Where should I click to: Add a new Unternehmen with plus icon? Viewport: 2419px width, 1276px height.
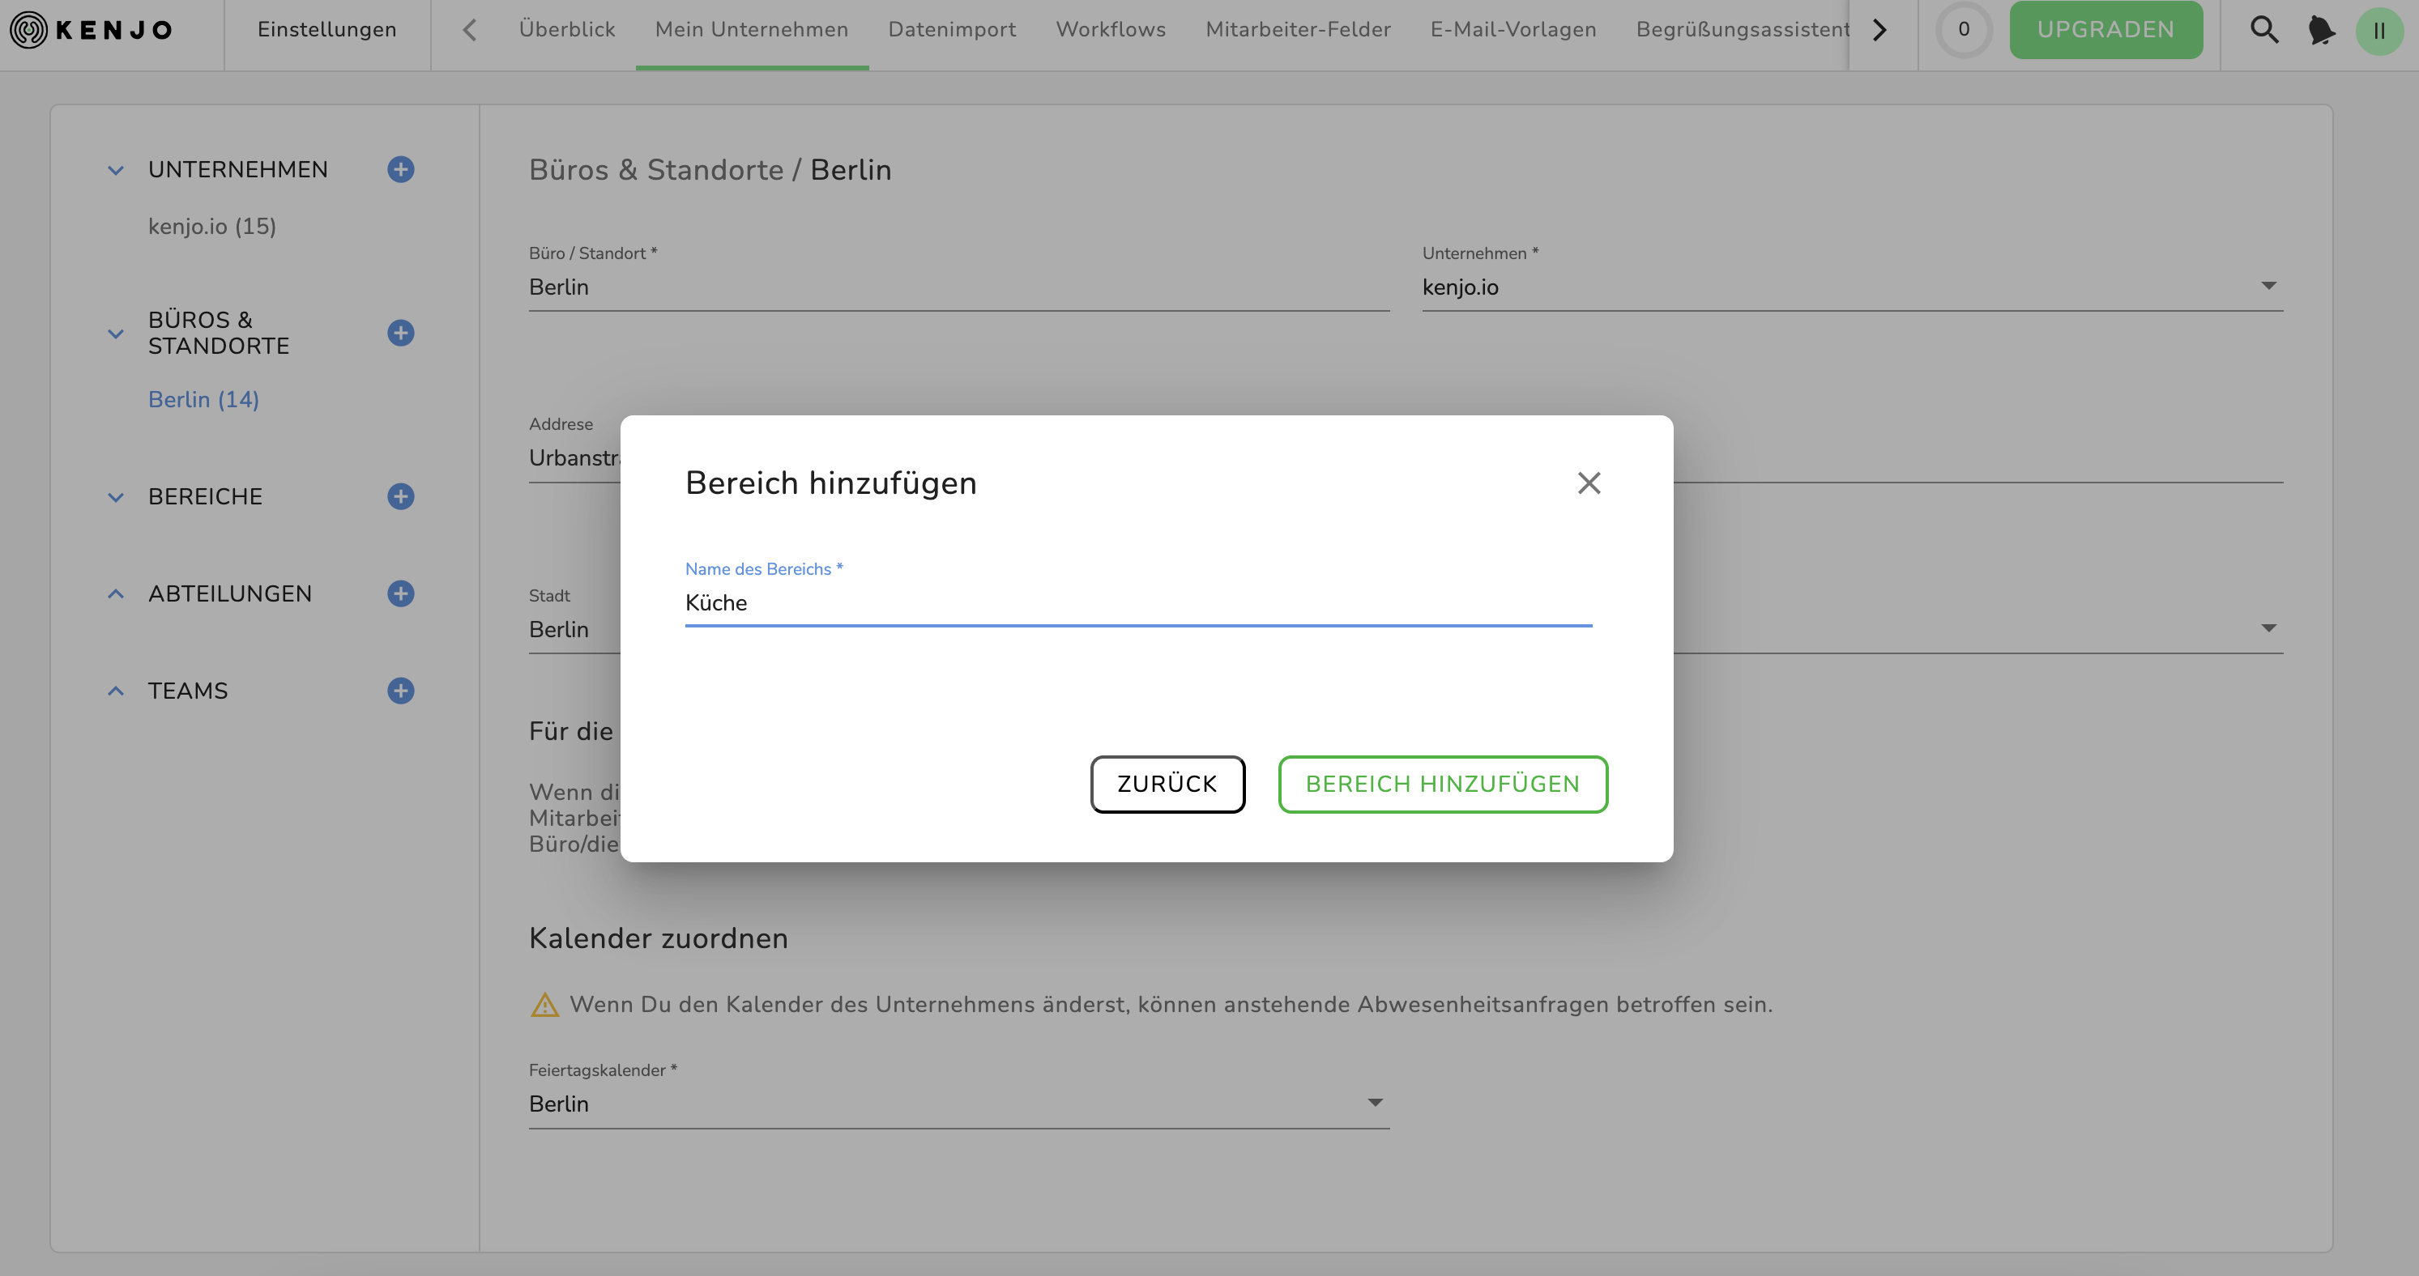tap(401, 170)
